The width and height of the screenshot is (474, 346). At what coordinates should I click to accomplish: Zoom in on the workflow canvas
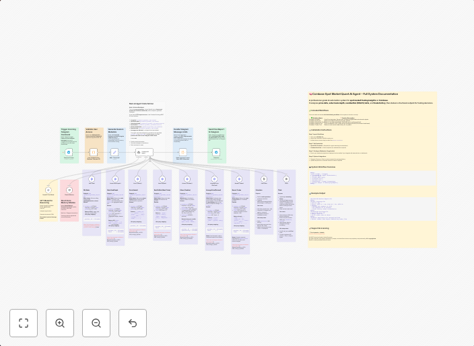pos(60,323)
